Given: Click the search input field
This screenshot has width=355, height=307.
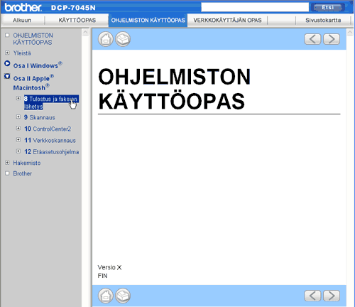Looking at the screenshot, I should pyautogui.click(x=255, y=7).
